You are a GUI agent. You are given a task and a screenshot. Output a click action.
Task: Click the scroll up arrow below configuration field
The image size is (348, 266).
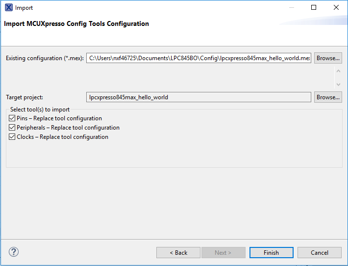tap(338, 71)
